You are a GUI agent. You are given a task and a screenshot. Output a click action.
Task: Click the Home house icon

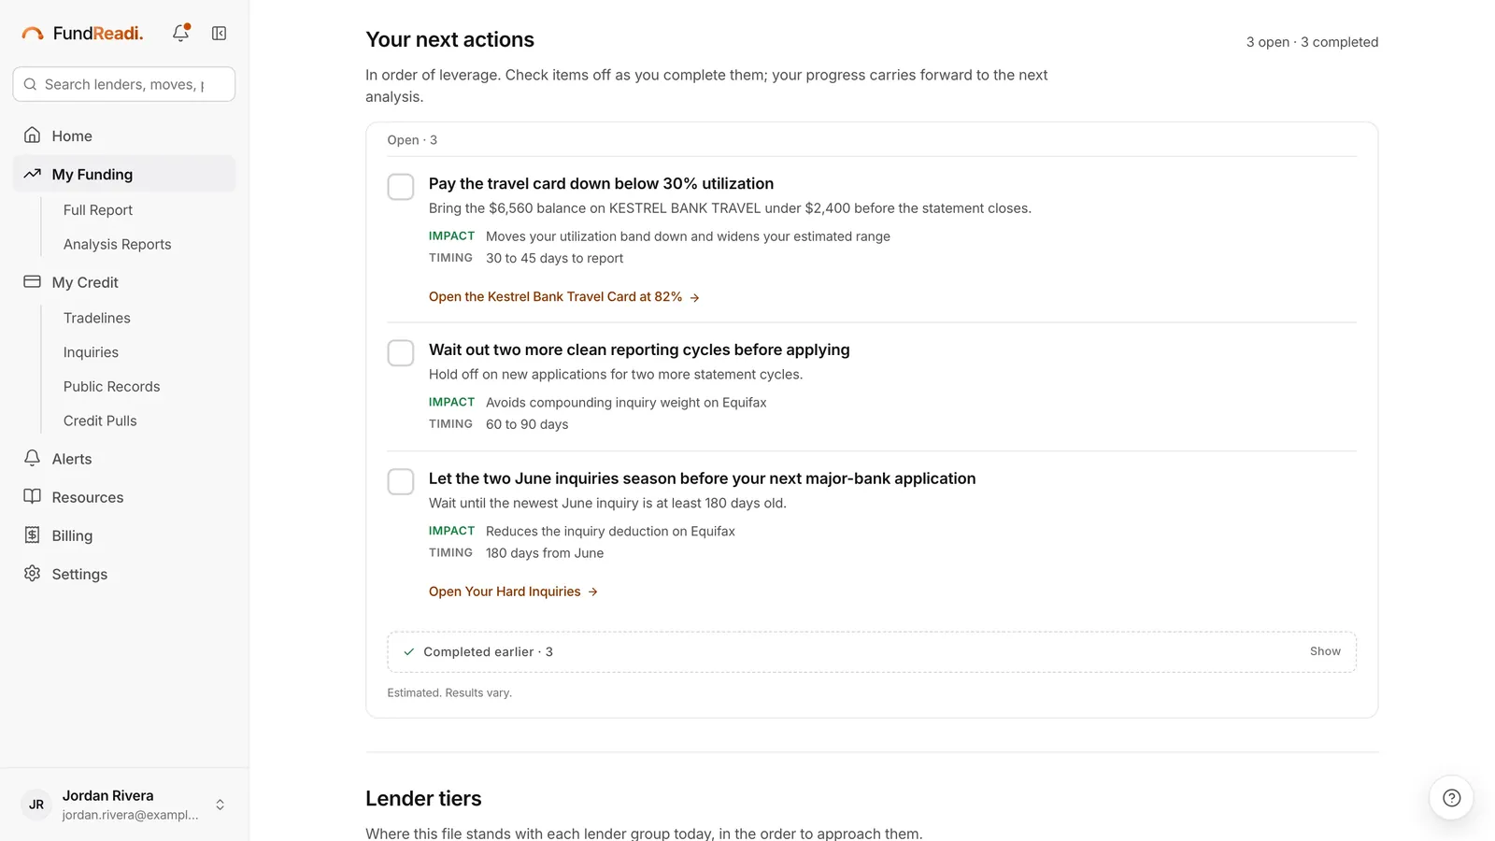[32, 135]
